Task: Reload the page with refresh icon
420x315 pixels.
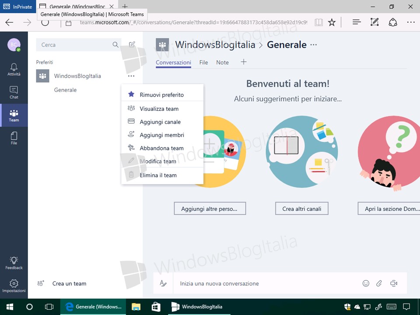Action: coord(45,22)
